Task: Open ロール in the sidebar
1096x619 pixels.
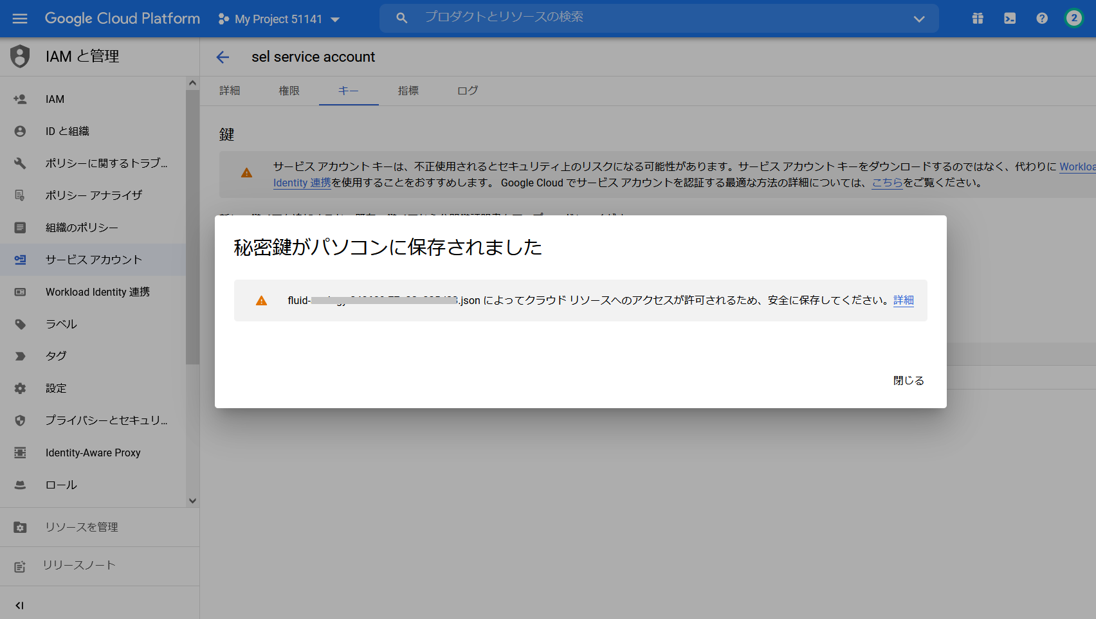Action: [93, 485]
